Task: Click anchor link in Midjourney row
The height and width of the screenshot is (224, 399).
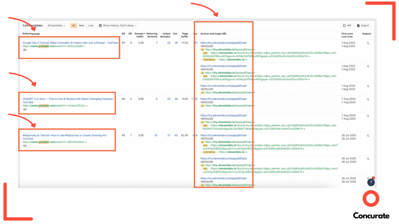Action: (x=223, y=135)
